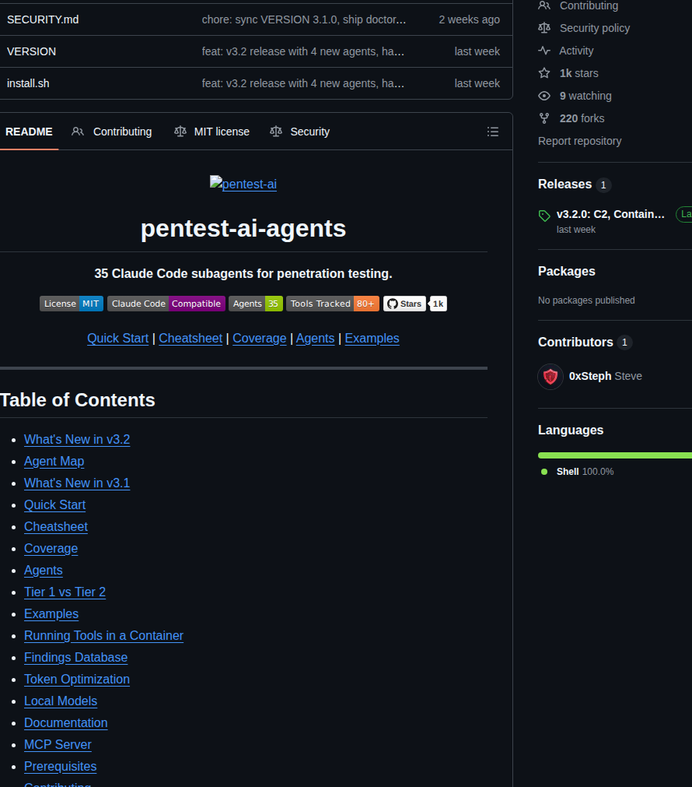Click the star icon beside 1k stars
Image resolution: width=692 pixels, height=787 pixels.
pos(544,73)
